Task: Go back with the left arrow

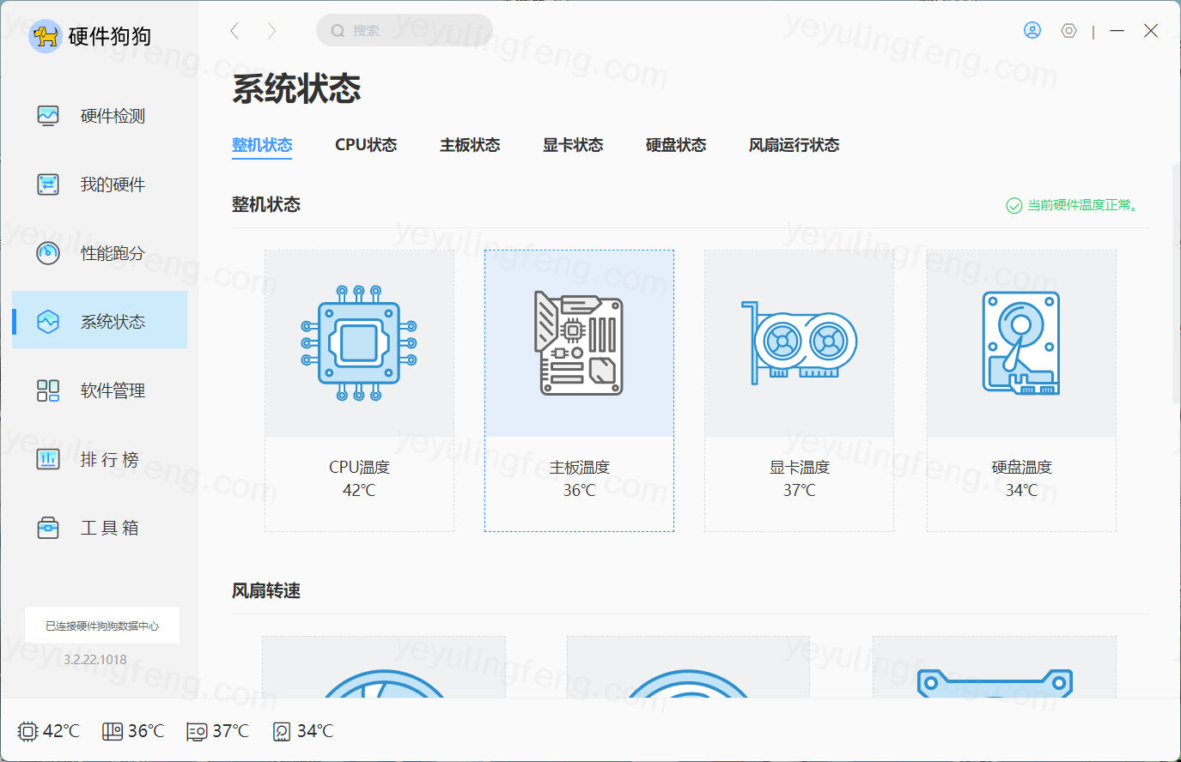Action: (x=234, y=31)
